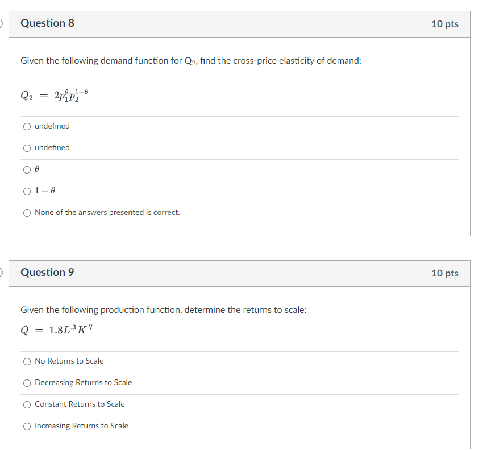Select "None of the answers presented is correct"
Image resolution: width=491 pixels, height=450 pixels.
(27, 213)
